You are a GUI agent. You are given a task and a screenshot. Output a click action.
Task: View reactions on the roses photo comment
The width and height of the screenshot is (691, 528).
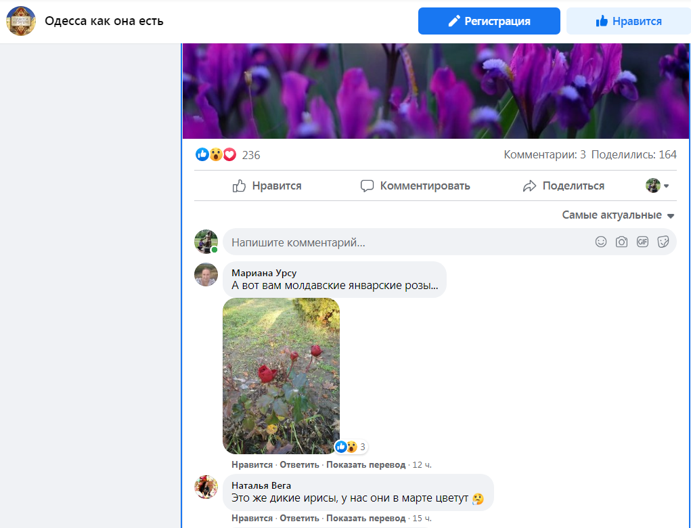click(x=351, y=447)
